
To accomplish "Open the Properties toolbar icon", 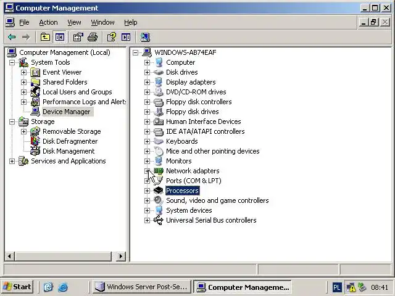I will 78,37.
